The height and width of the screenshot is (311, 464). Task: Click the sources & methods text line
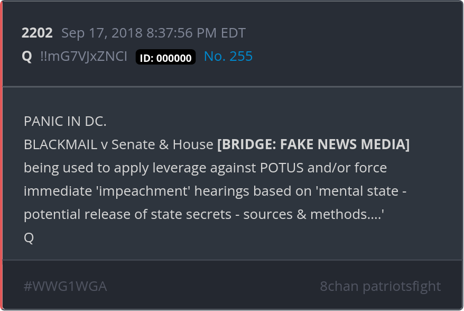pos(204,214)
